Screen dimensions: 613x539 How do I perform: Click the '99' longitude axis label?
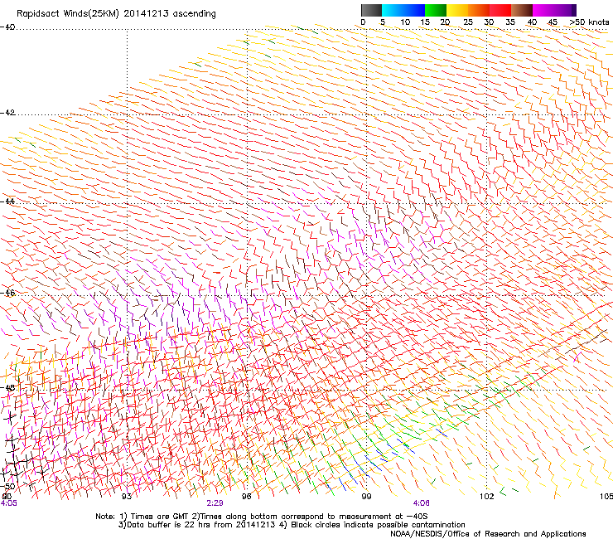point(366,497)
